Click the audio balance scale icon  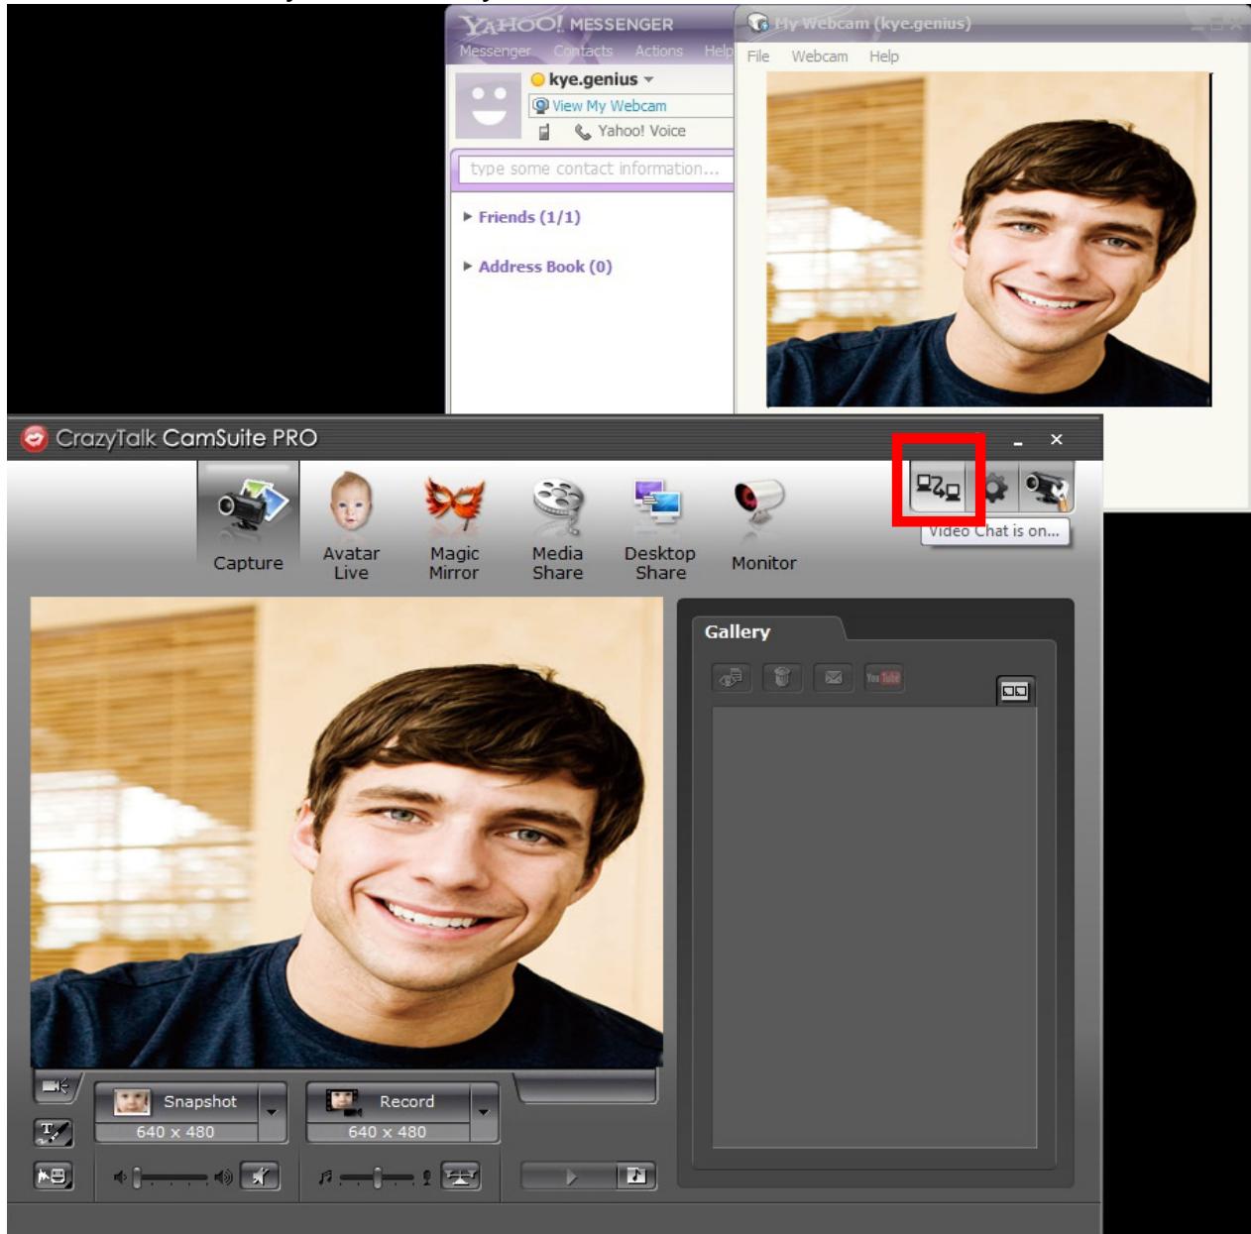[460, 1177]
